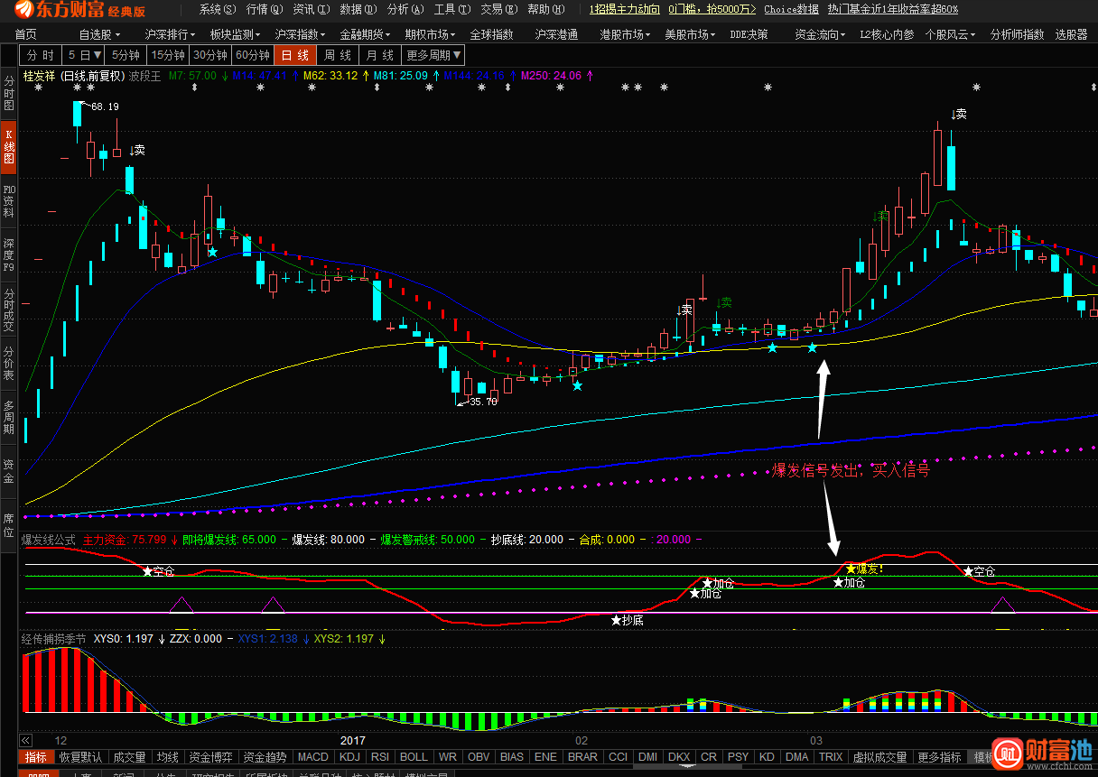Expand the 港股市场 dropdown
Screen dimensions: 1098x777
627,34
